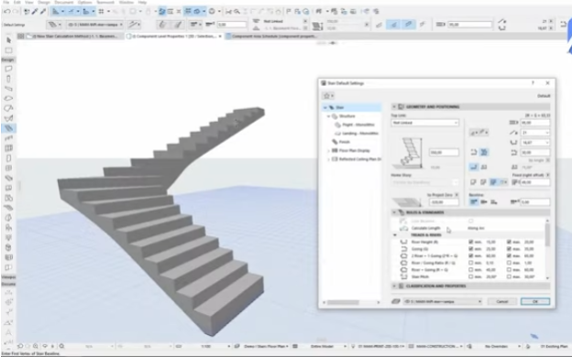
Task: Select the Slab tool in the toolbox
Action: coord(9,98)
